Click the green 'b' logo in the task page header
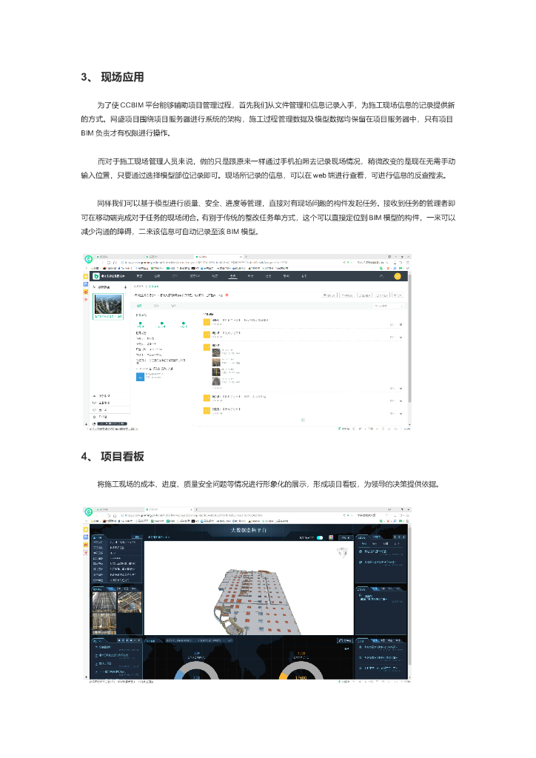The image size is (536, 758). (x=96, y=276)
